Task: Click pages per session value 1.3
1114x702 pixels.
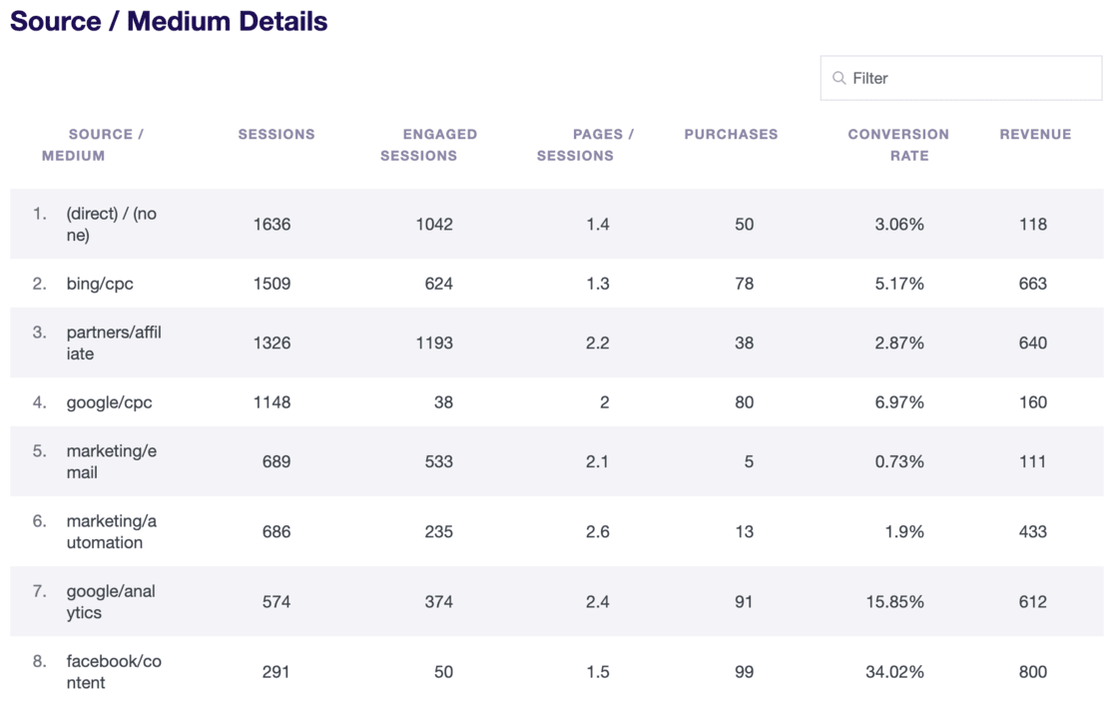Action: click(598, 284)
